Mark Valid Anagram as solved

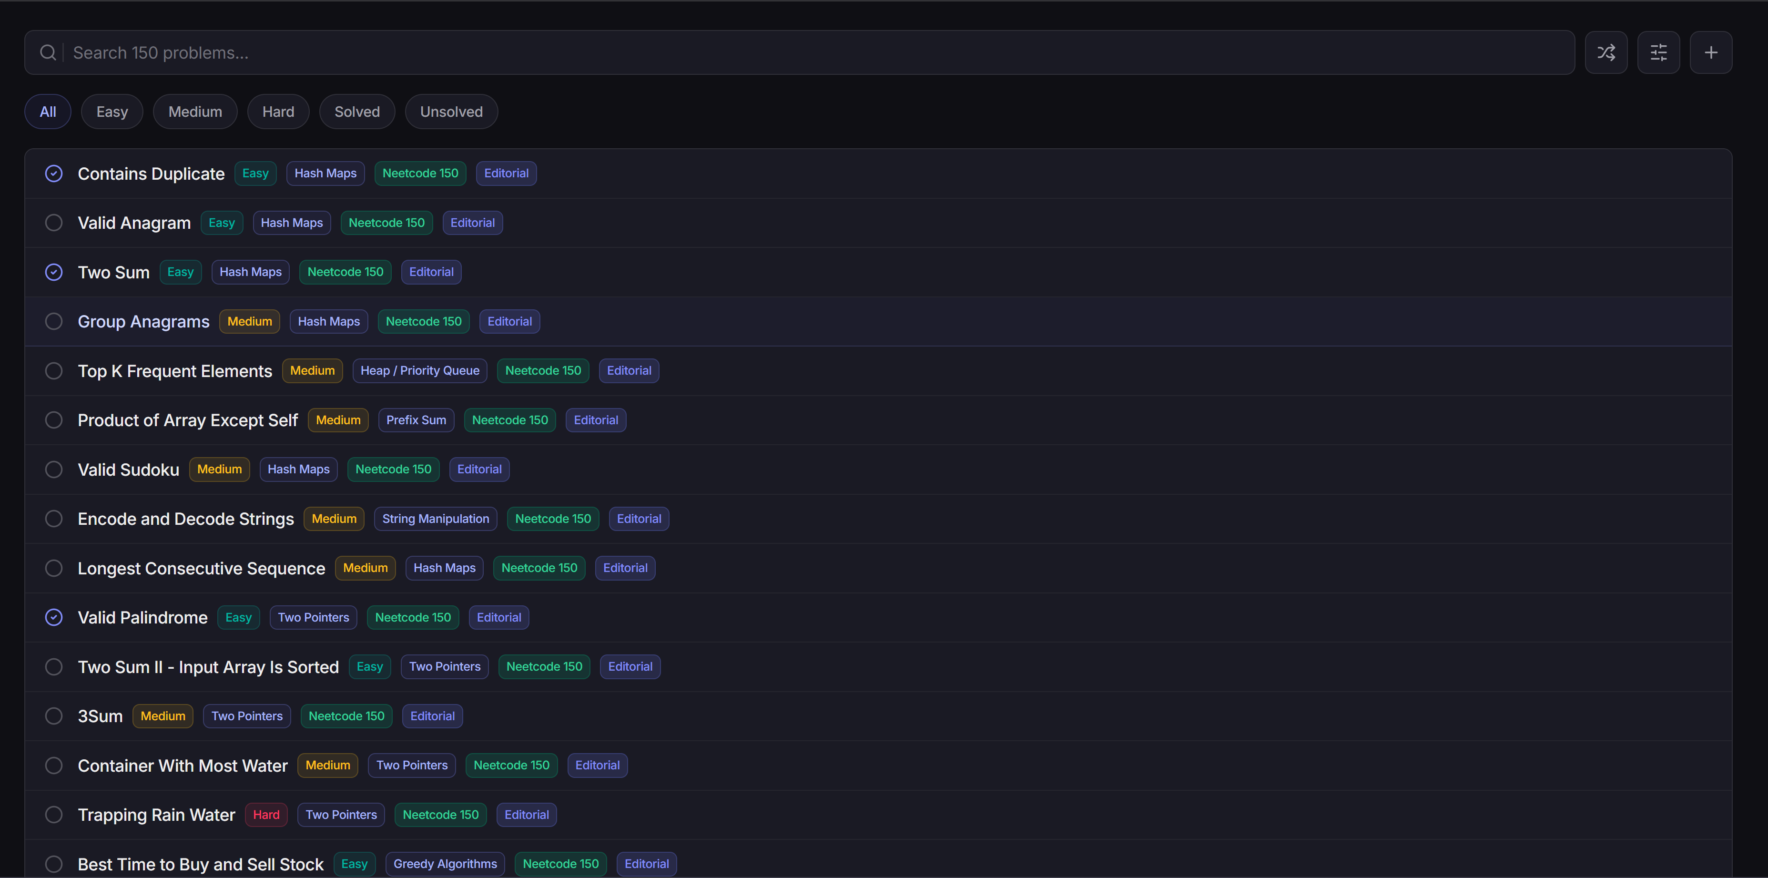point(53,223)
